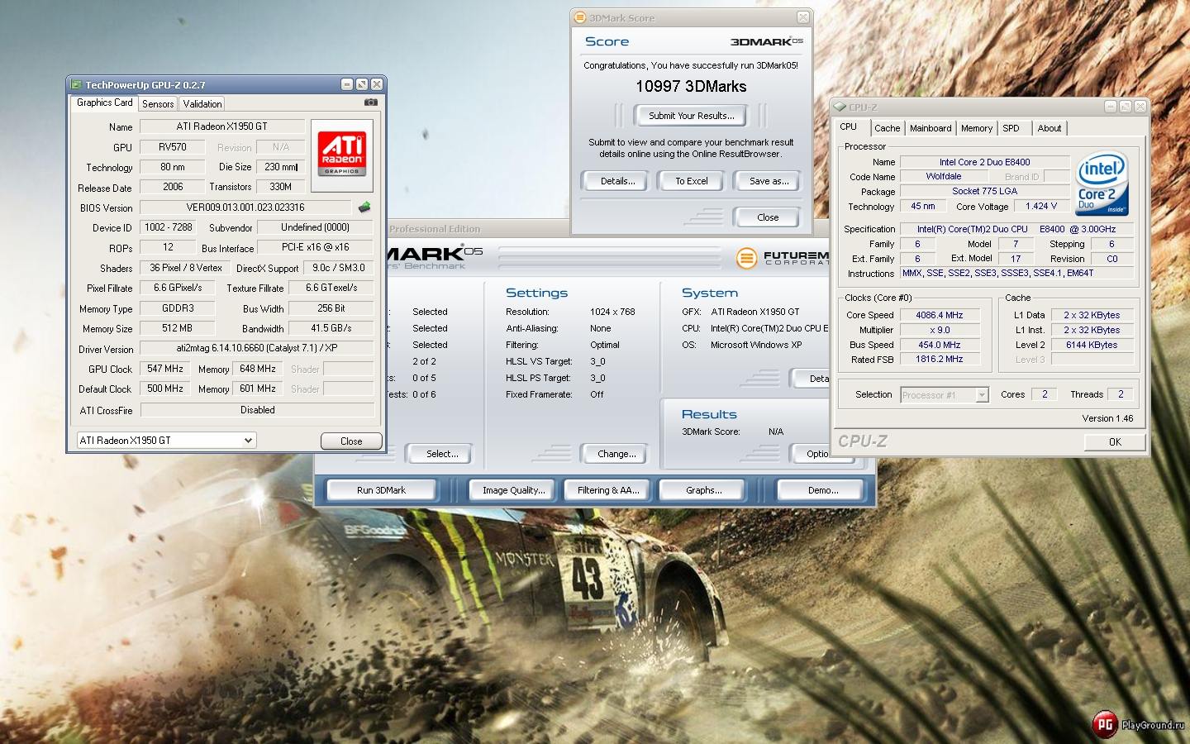Click the Code Name Wolfdale field
Image resolution: width=1190 pixels, height=744 pixels.
coord(944,176)
